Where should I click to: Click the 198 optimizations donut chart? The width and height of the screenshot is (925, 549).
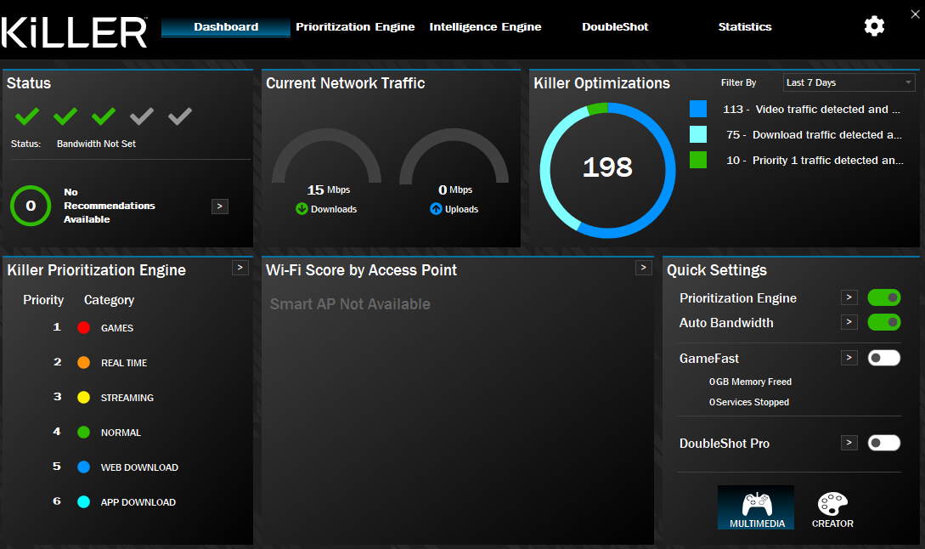[607, 170]
